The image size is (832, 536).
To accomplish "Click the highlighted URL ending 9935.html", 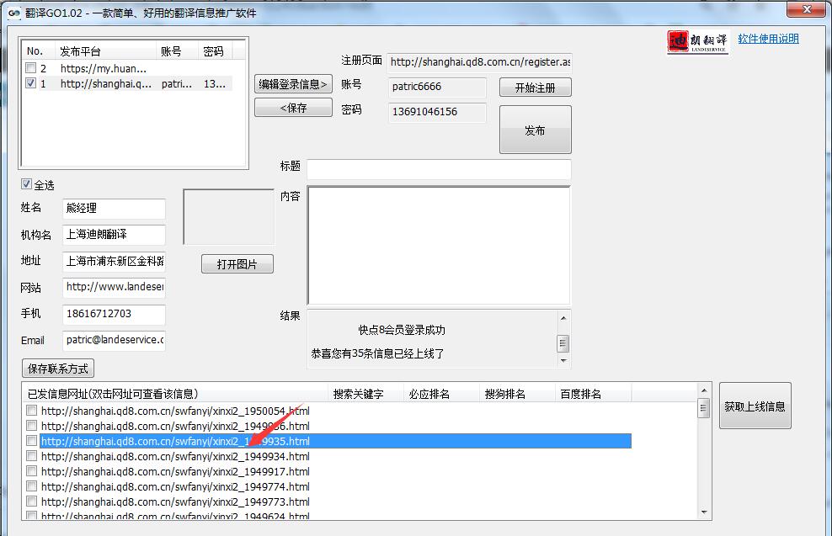I will (335, 441).
